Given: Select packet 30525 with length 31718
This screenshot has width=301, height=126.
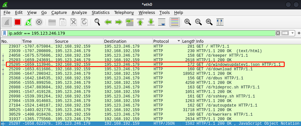Looking at the screenshot, I should coord(150,110).
